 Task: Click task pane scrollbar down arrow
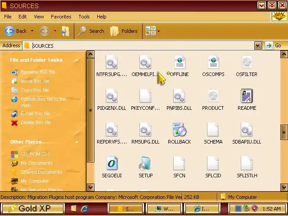click(x=90, y=187)
